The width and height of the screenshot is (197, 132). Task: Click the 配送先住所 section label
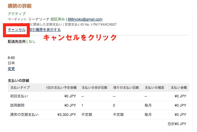(x=17, y=41)
